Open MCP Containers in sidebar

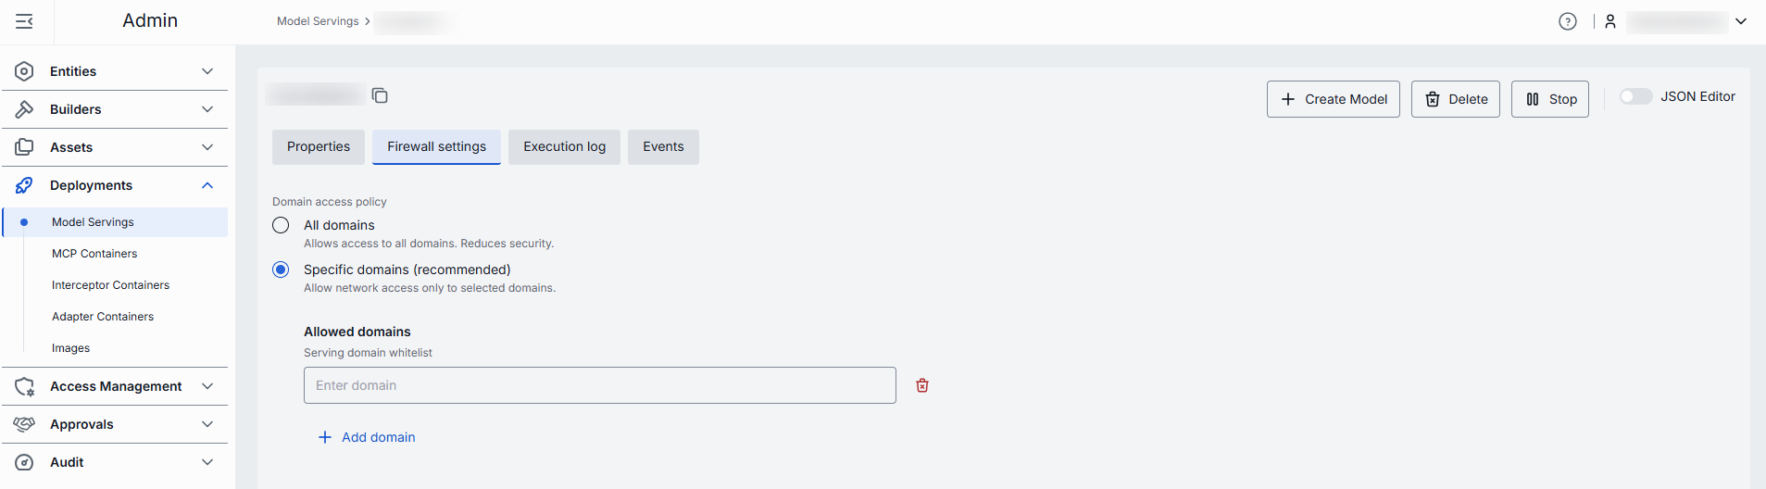click(94, 254)
